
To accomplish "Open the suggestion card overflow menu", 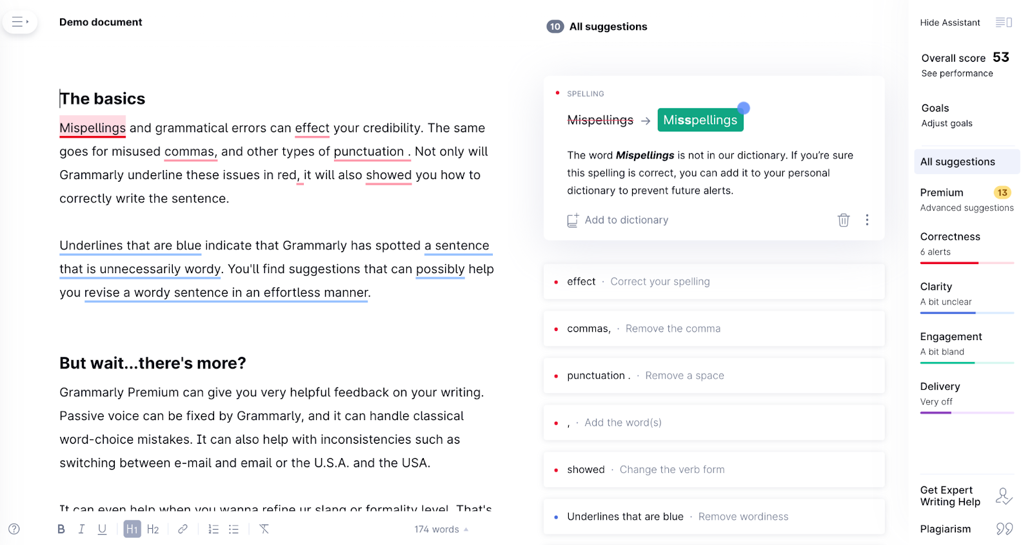I will coord(868,220).
